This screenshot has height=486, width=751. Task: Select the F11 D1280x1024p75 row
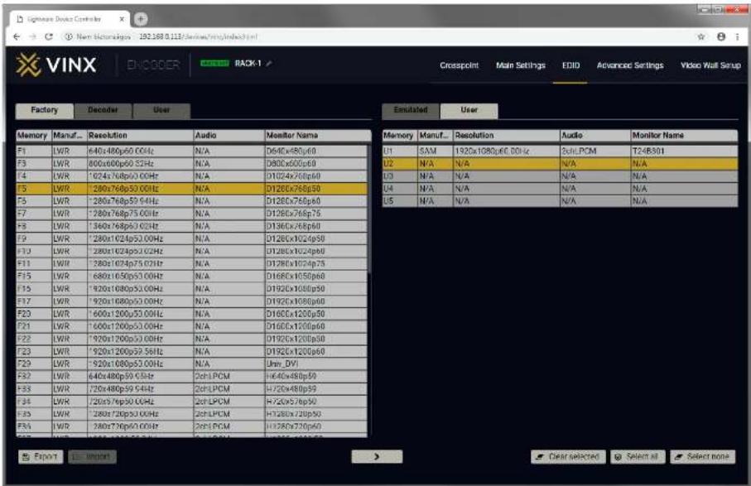coord(191,263)
